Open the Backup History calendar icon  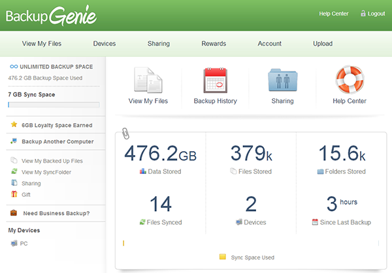pos(215,80)
